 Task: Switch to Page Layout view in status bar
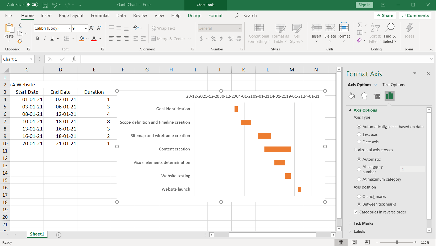354,242
